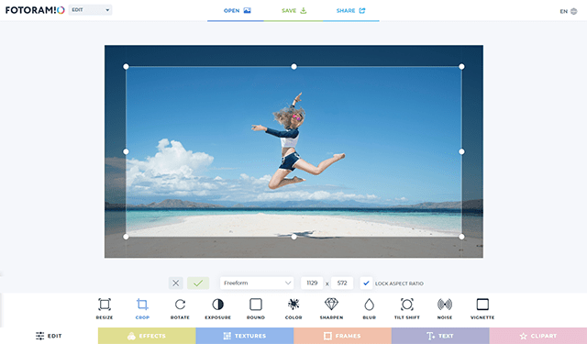Click the crop width field 1129
This screenshot has width=587, height=344.
(x=312, y=283)
